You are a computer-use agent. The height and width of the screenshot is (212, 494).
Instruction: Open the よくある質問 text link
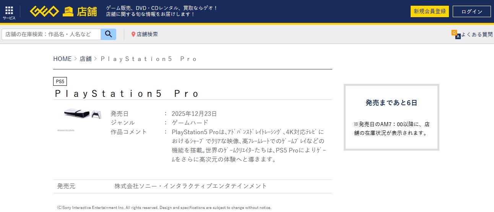(477, 34)
